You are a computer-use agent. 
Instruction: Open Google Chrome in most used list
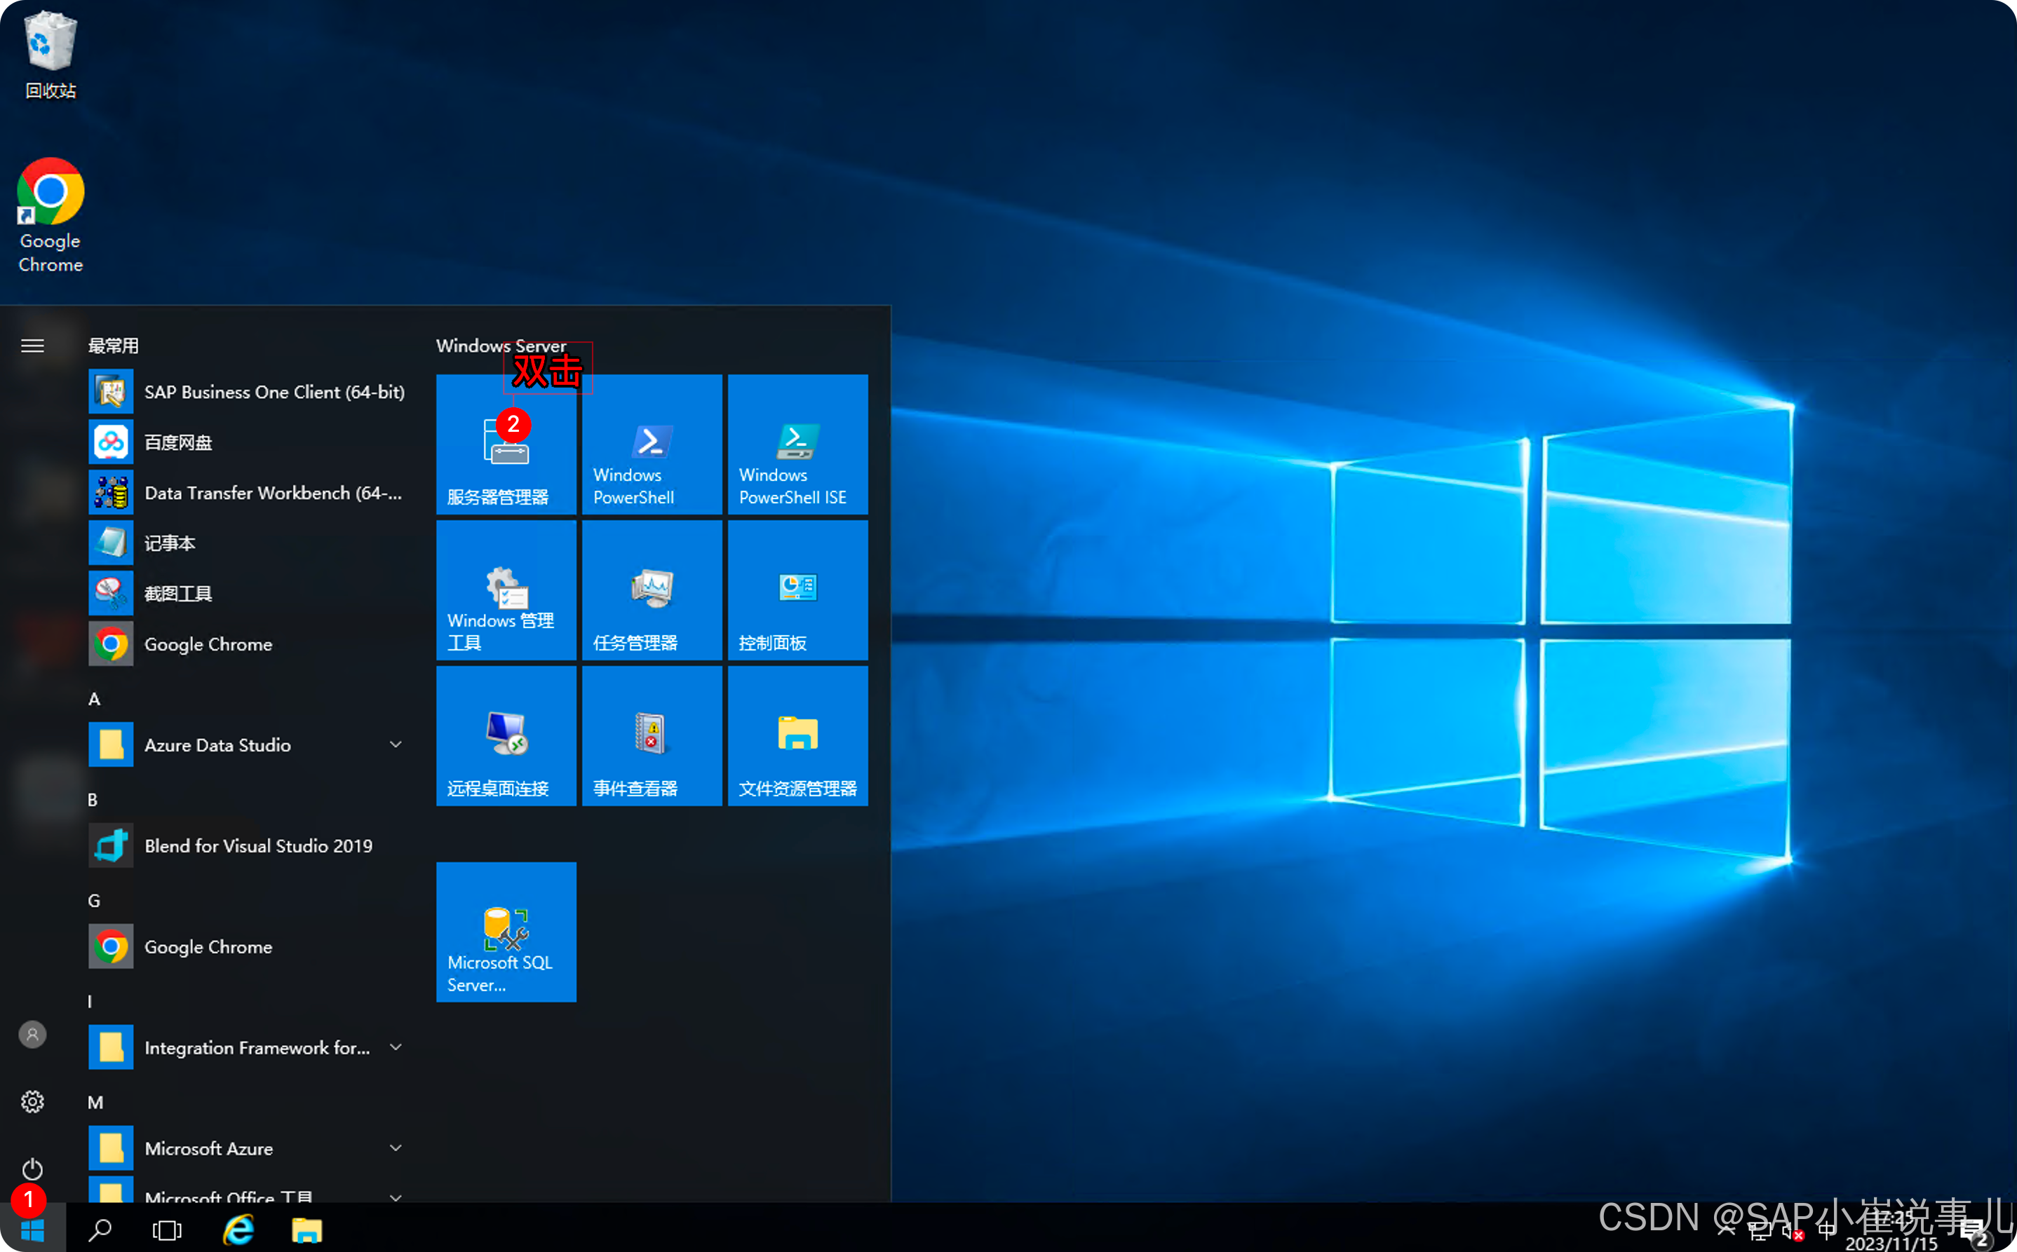[x=248, y=644]
